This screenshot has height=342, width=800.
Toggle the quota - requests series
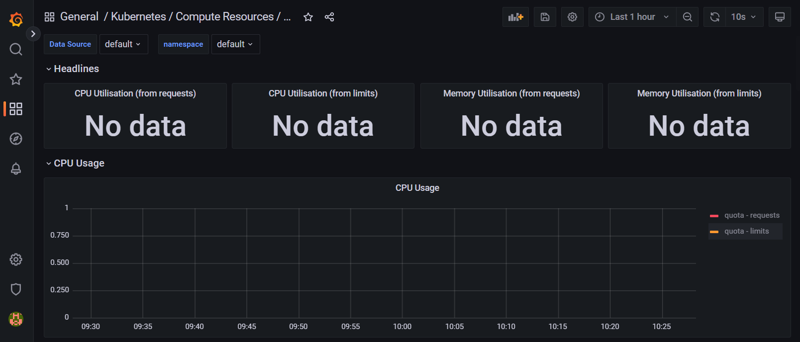[751, 215]
